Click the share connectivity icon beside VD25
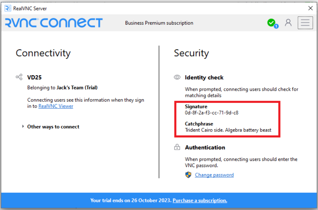 (19, 77)
